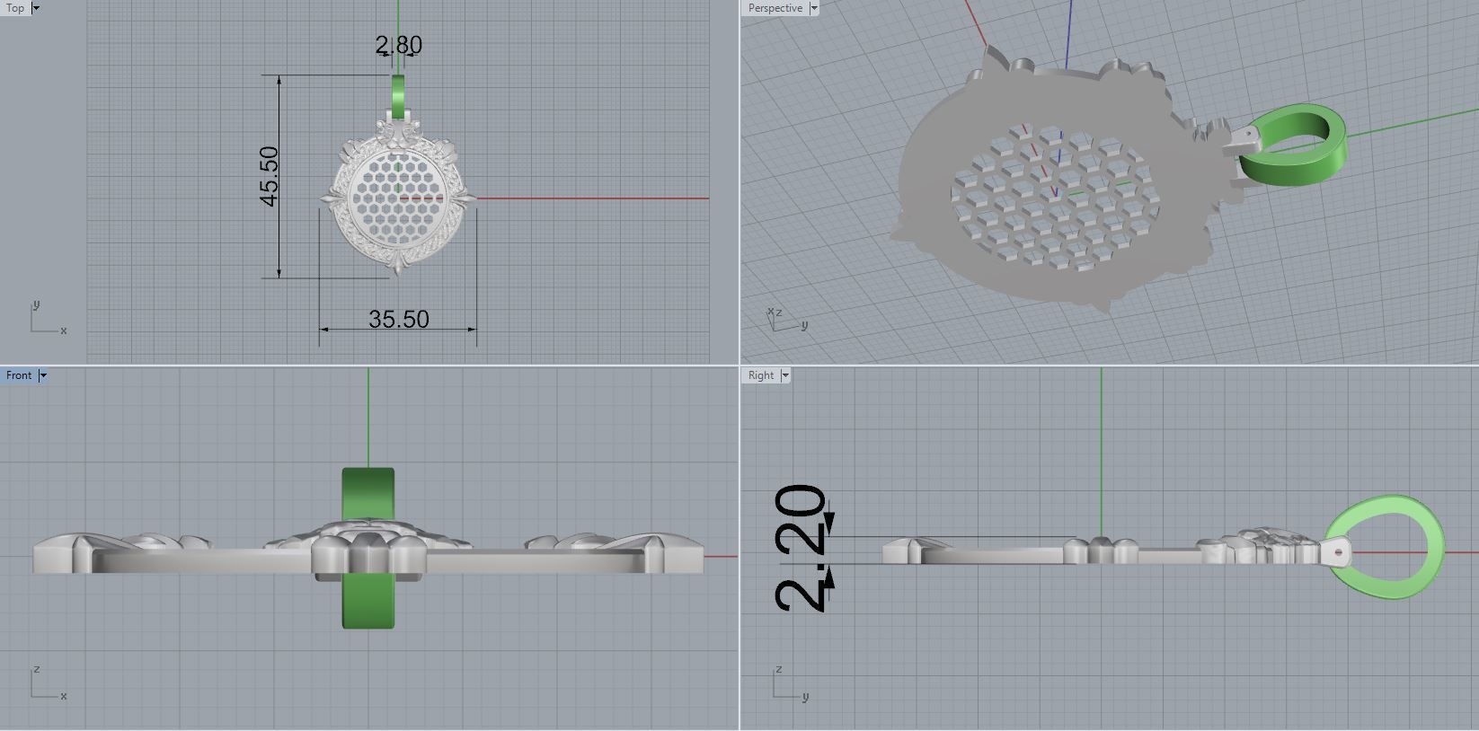Screen dimensions: 1479x731
Task: Open the Top viewport dropdown arrow
Action: point(36,8)
